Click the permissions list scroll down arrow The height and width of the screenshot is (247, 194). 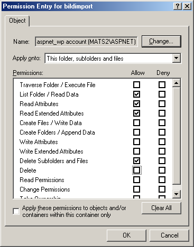tap(177, 194)
